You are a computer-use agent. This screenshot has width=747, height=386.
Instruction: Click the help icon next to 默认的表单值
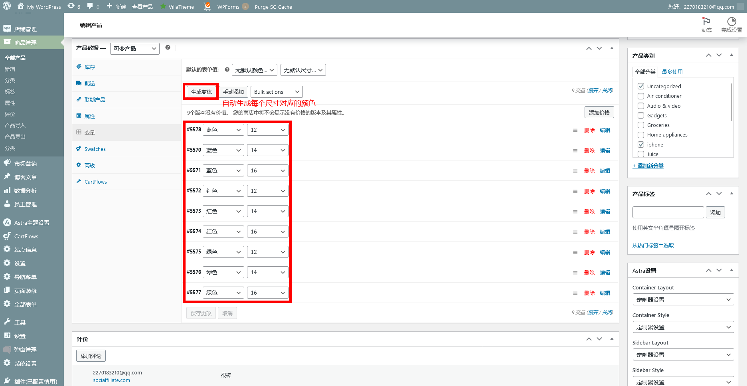(227, 69)
